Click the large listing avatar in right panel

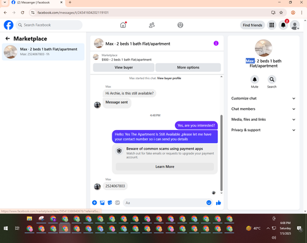pyautogui.click(x=263, y=48)
